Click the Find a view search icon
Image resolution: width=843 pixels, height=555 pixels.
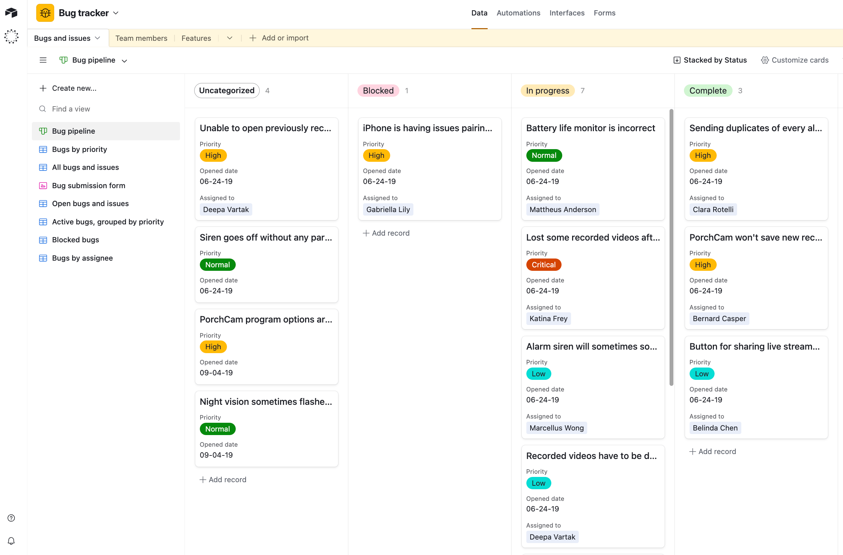pos(43,109)
